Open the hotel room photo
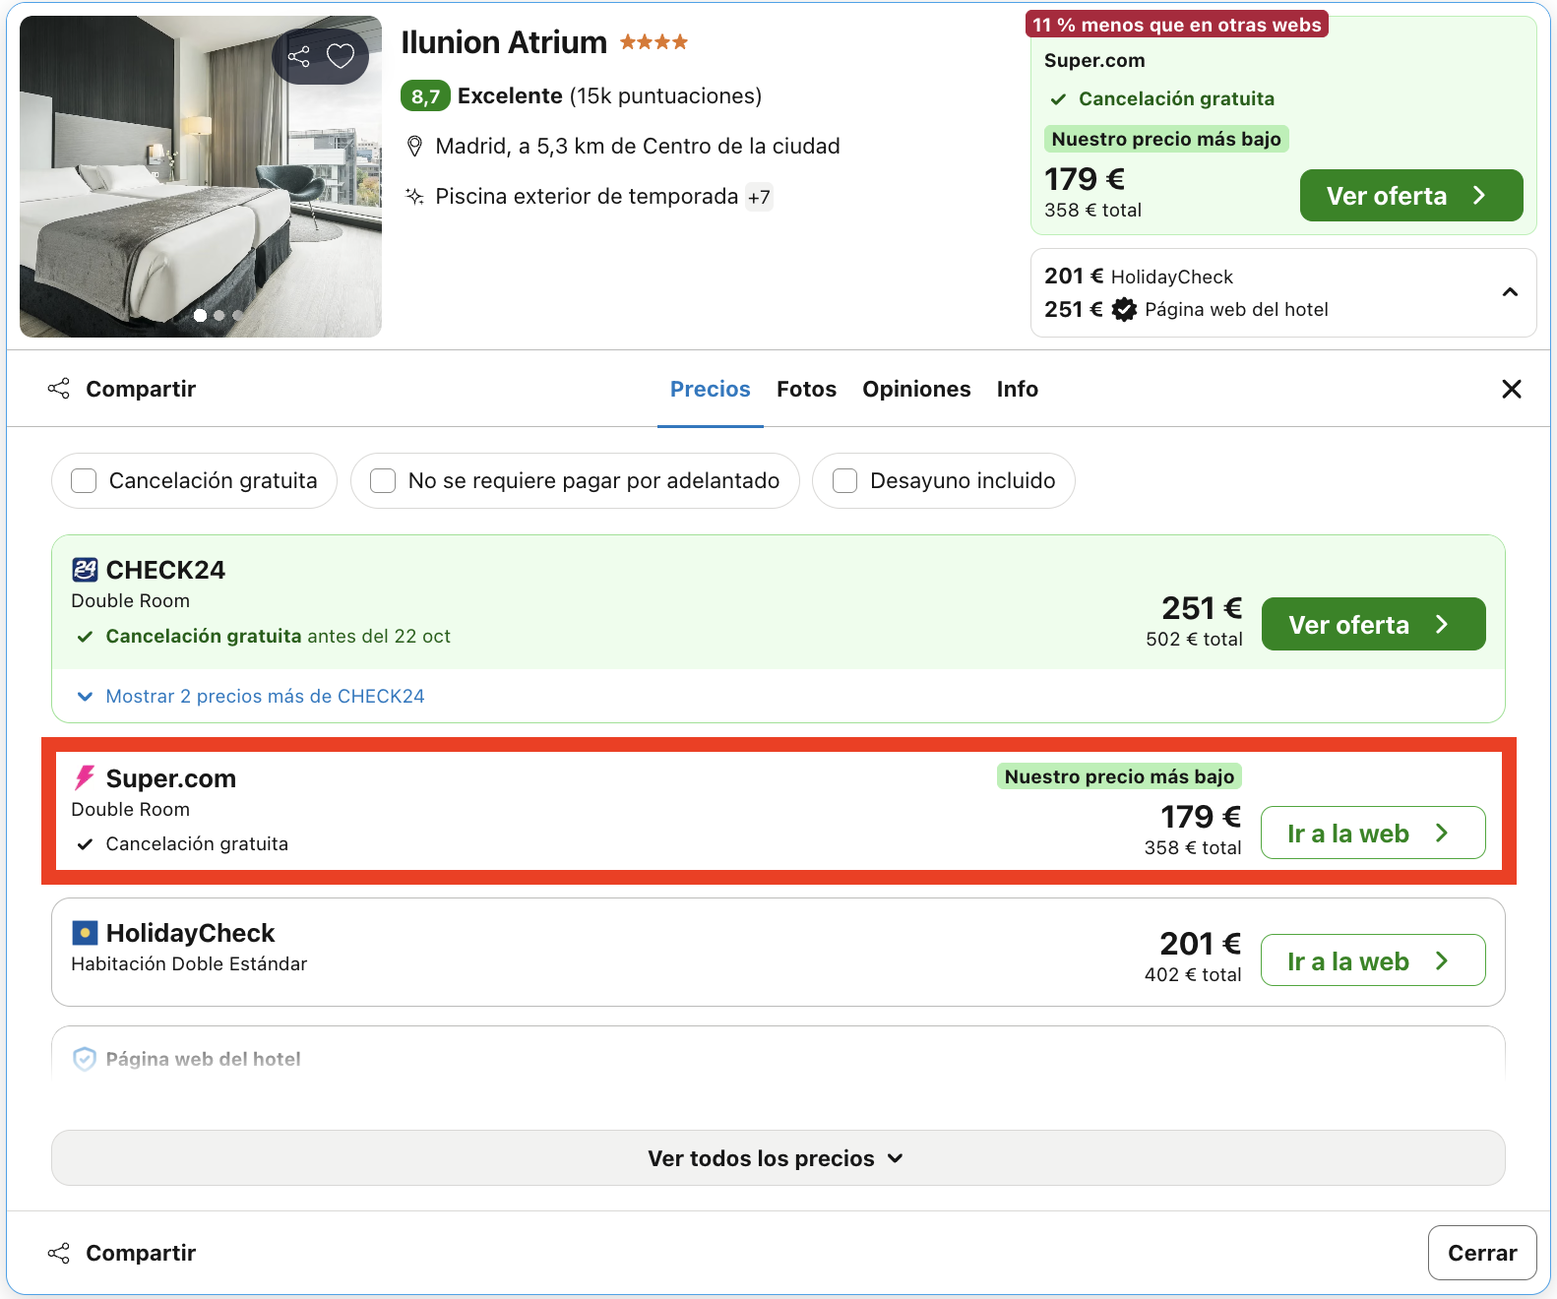 pyautogui.click(x=201, y=177)
